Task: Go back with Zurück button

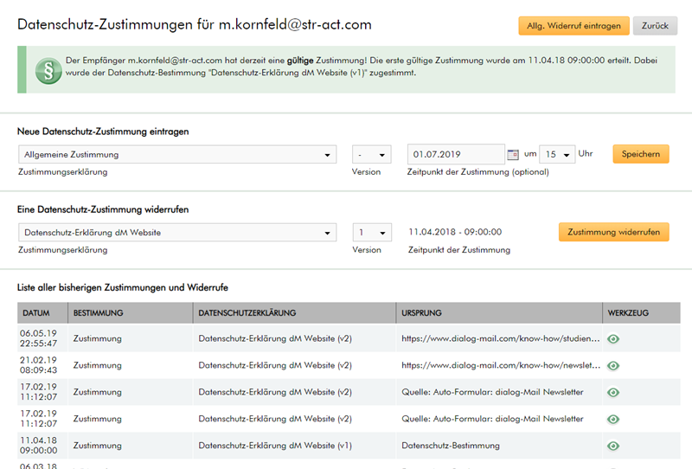Action: [655, 26]
